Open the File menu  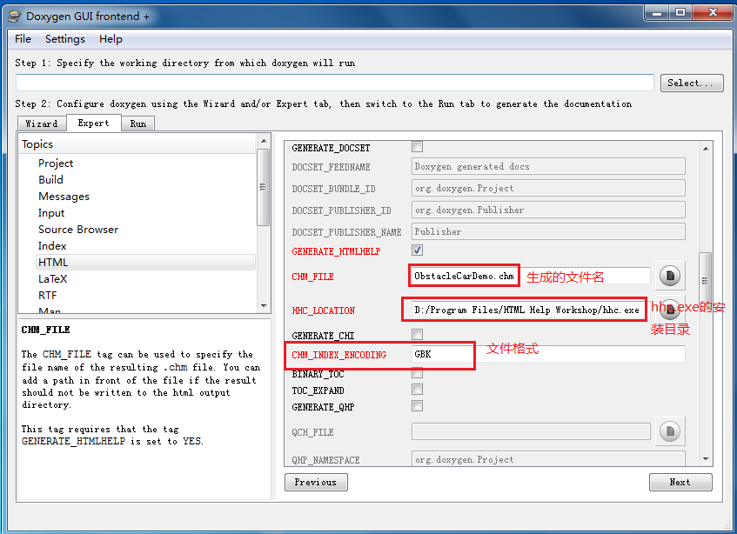coord(23,39)
